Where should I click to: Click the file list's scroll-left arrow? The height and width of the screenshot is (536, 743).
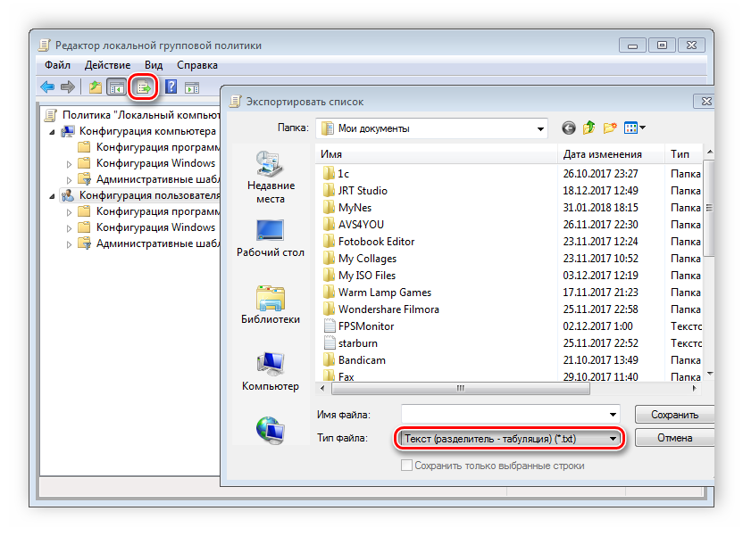pyautogui.click(x=322, y=388)
